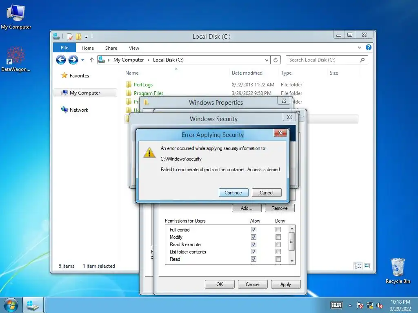Screen dimensions: 418x313
Task: Open Recycle Bin desktop icon
Action: (x=398, y=271)
